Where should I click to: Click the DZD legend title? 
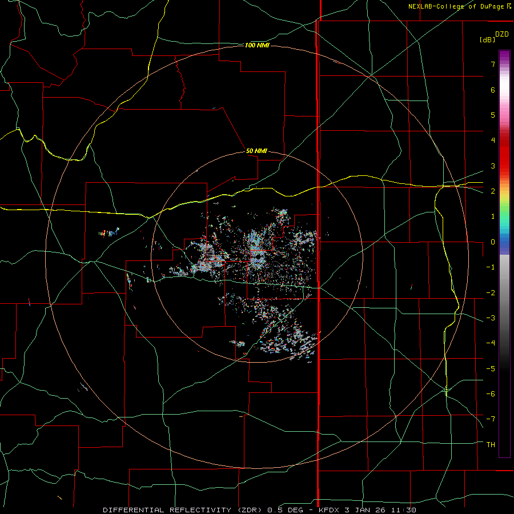click(x=502, y=34)
